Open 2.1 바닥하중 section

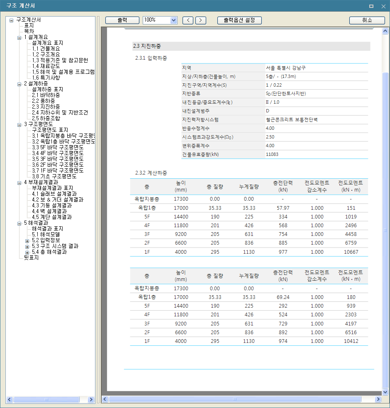click(46, 95)
